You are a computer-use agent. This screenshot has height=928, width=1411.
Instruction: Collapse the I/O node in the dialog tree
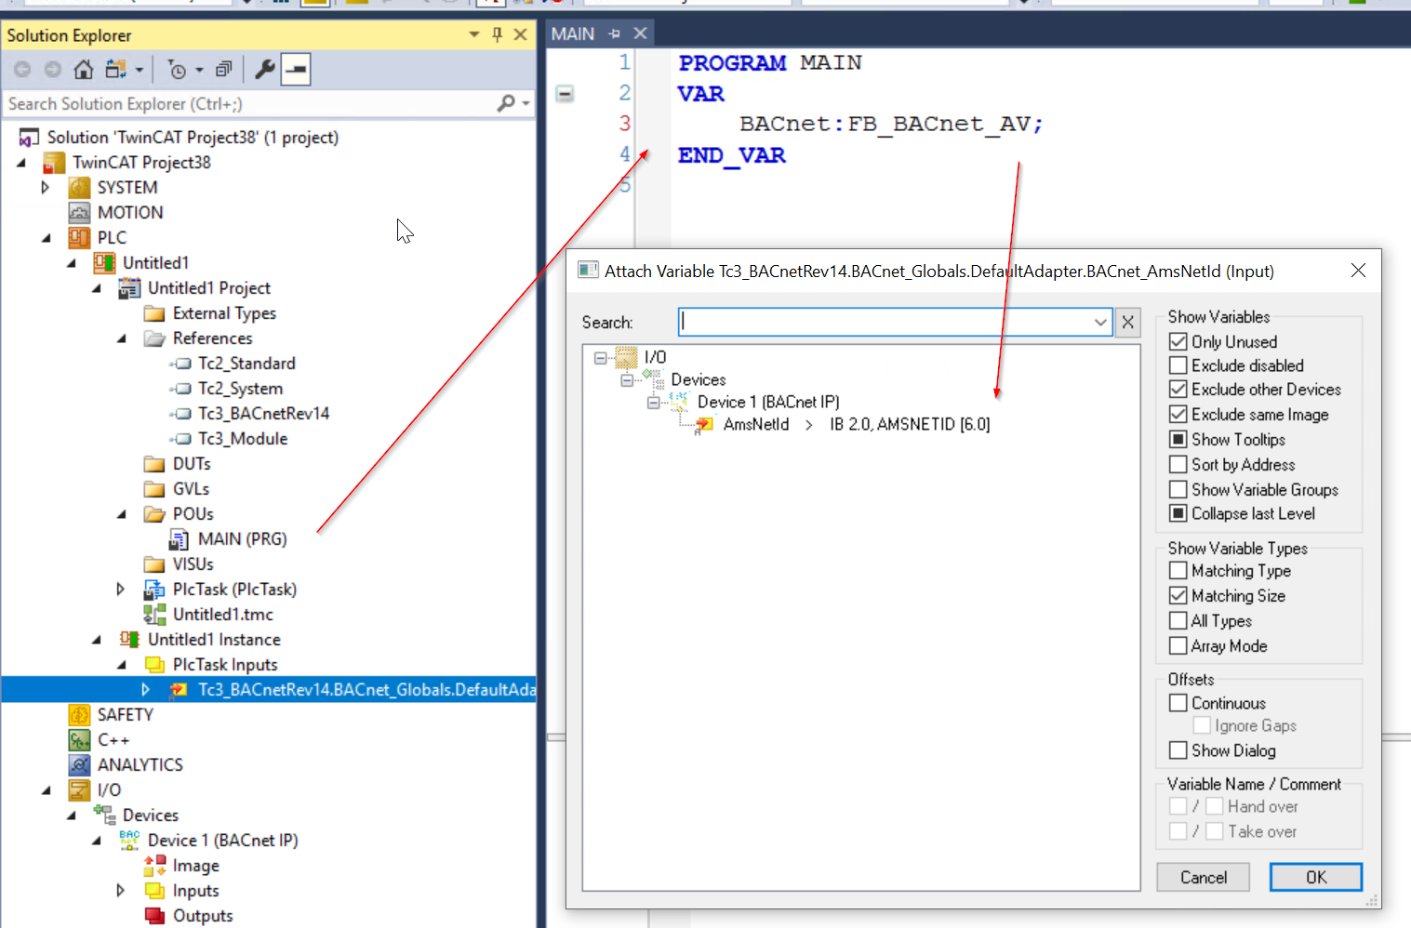click(x=600, y=358)
